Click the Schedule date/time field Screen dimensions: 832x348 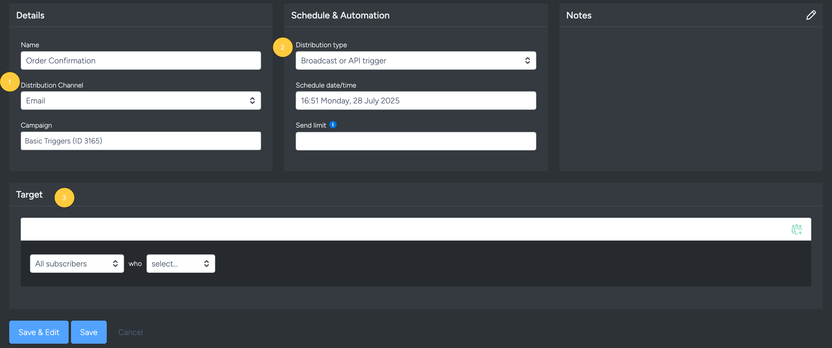416,100
